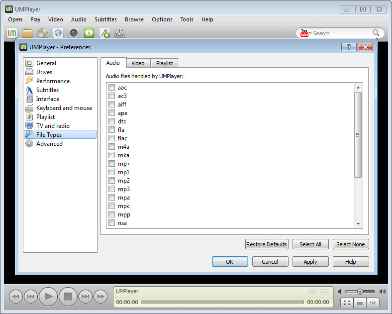Click scrollbar up arrow in file list
Viewport: 392px width, 314px height.
(358, 88)
